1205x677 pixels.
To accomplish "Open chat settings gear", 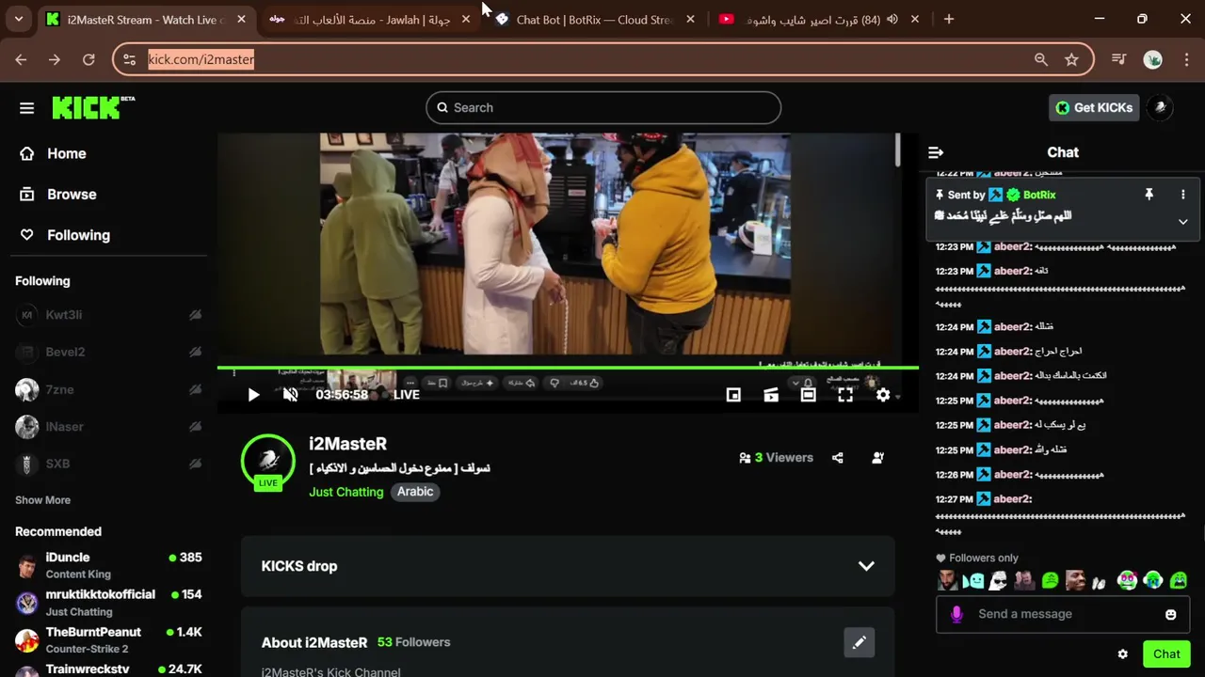I will 1122,654.
